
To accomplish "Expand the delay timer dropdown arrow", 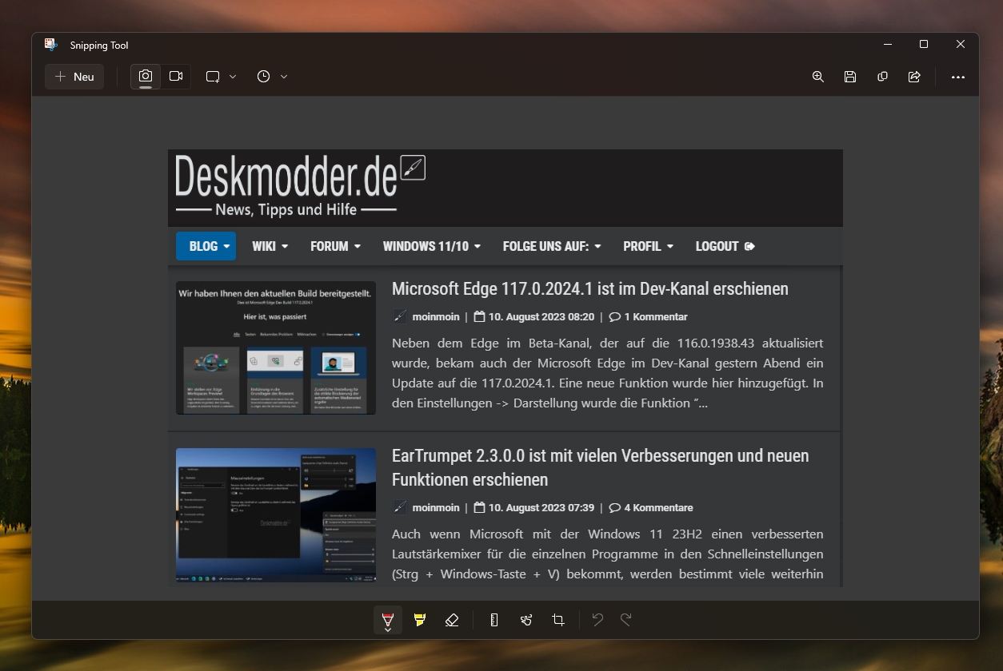I will [x=284, y=77].
